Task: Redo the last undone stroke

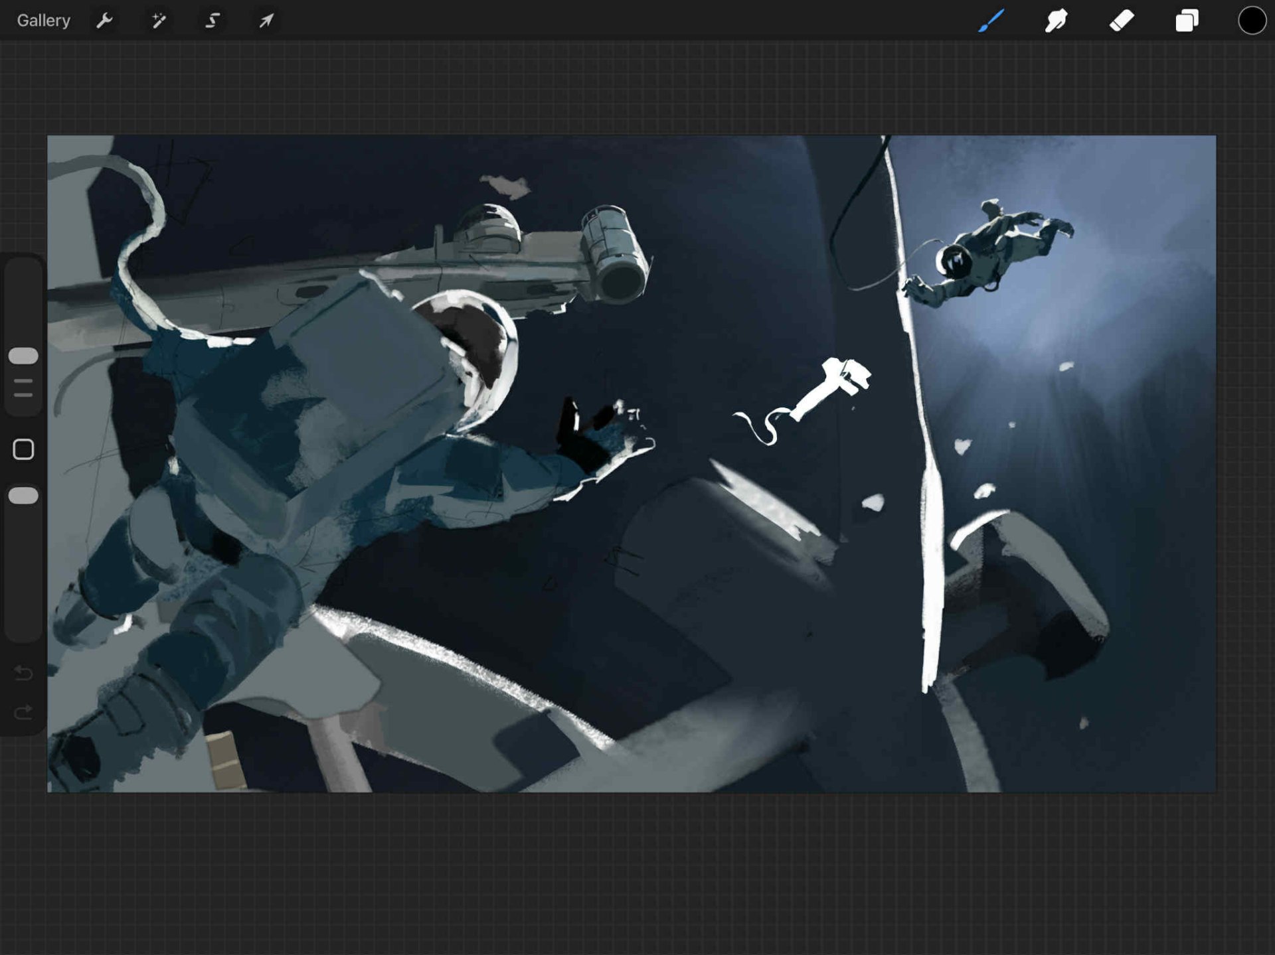Action: pyautogui.click(x=23, y=712)
